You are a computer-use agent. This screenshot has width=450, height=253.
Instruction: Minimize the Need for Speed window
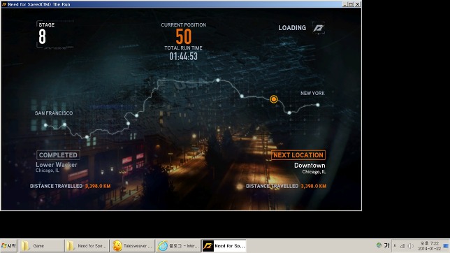(345, 4)
